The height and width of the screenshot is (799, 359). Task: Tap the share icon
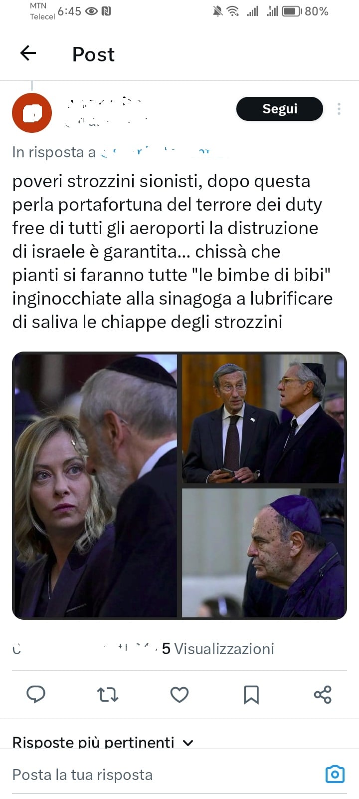tap(323, 694)
